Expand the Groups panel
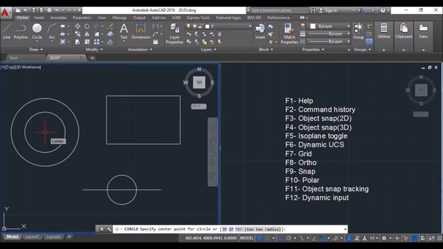The height and width of the screenshot is (249, 443). [363, 49]
